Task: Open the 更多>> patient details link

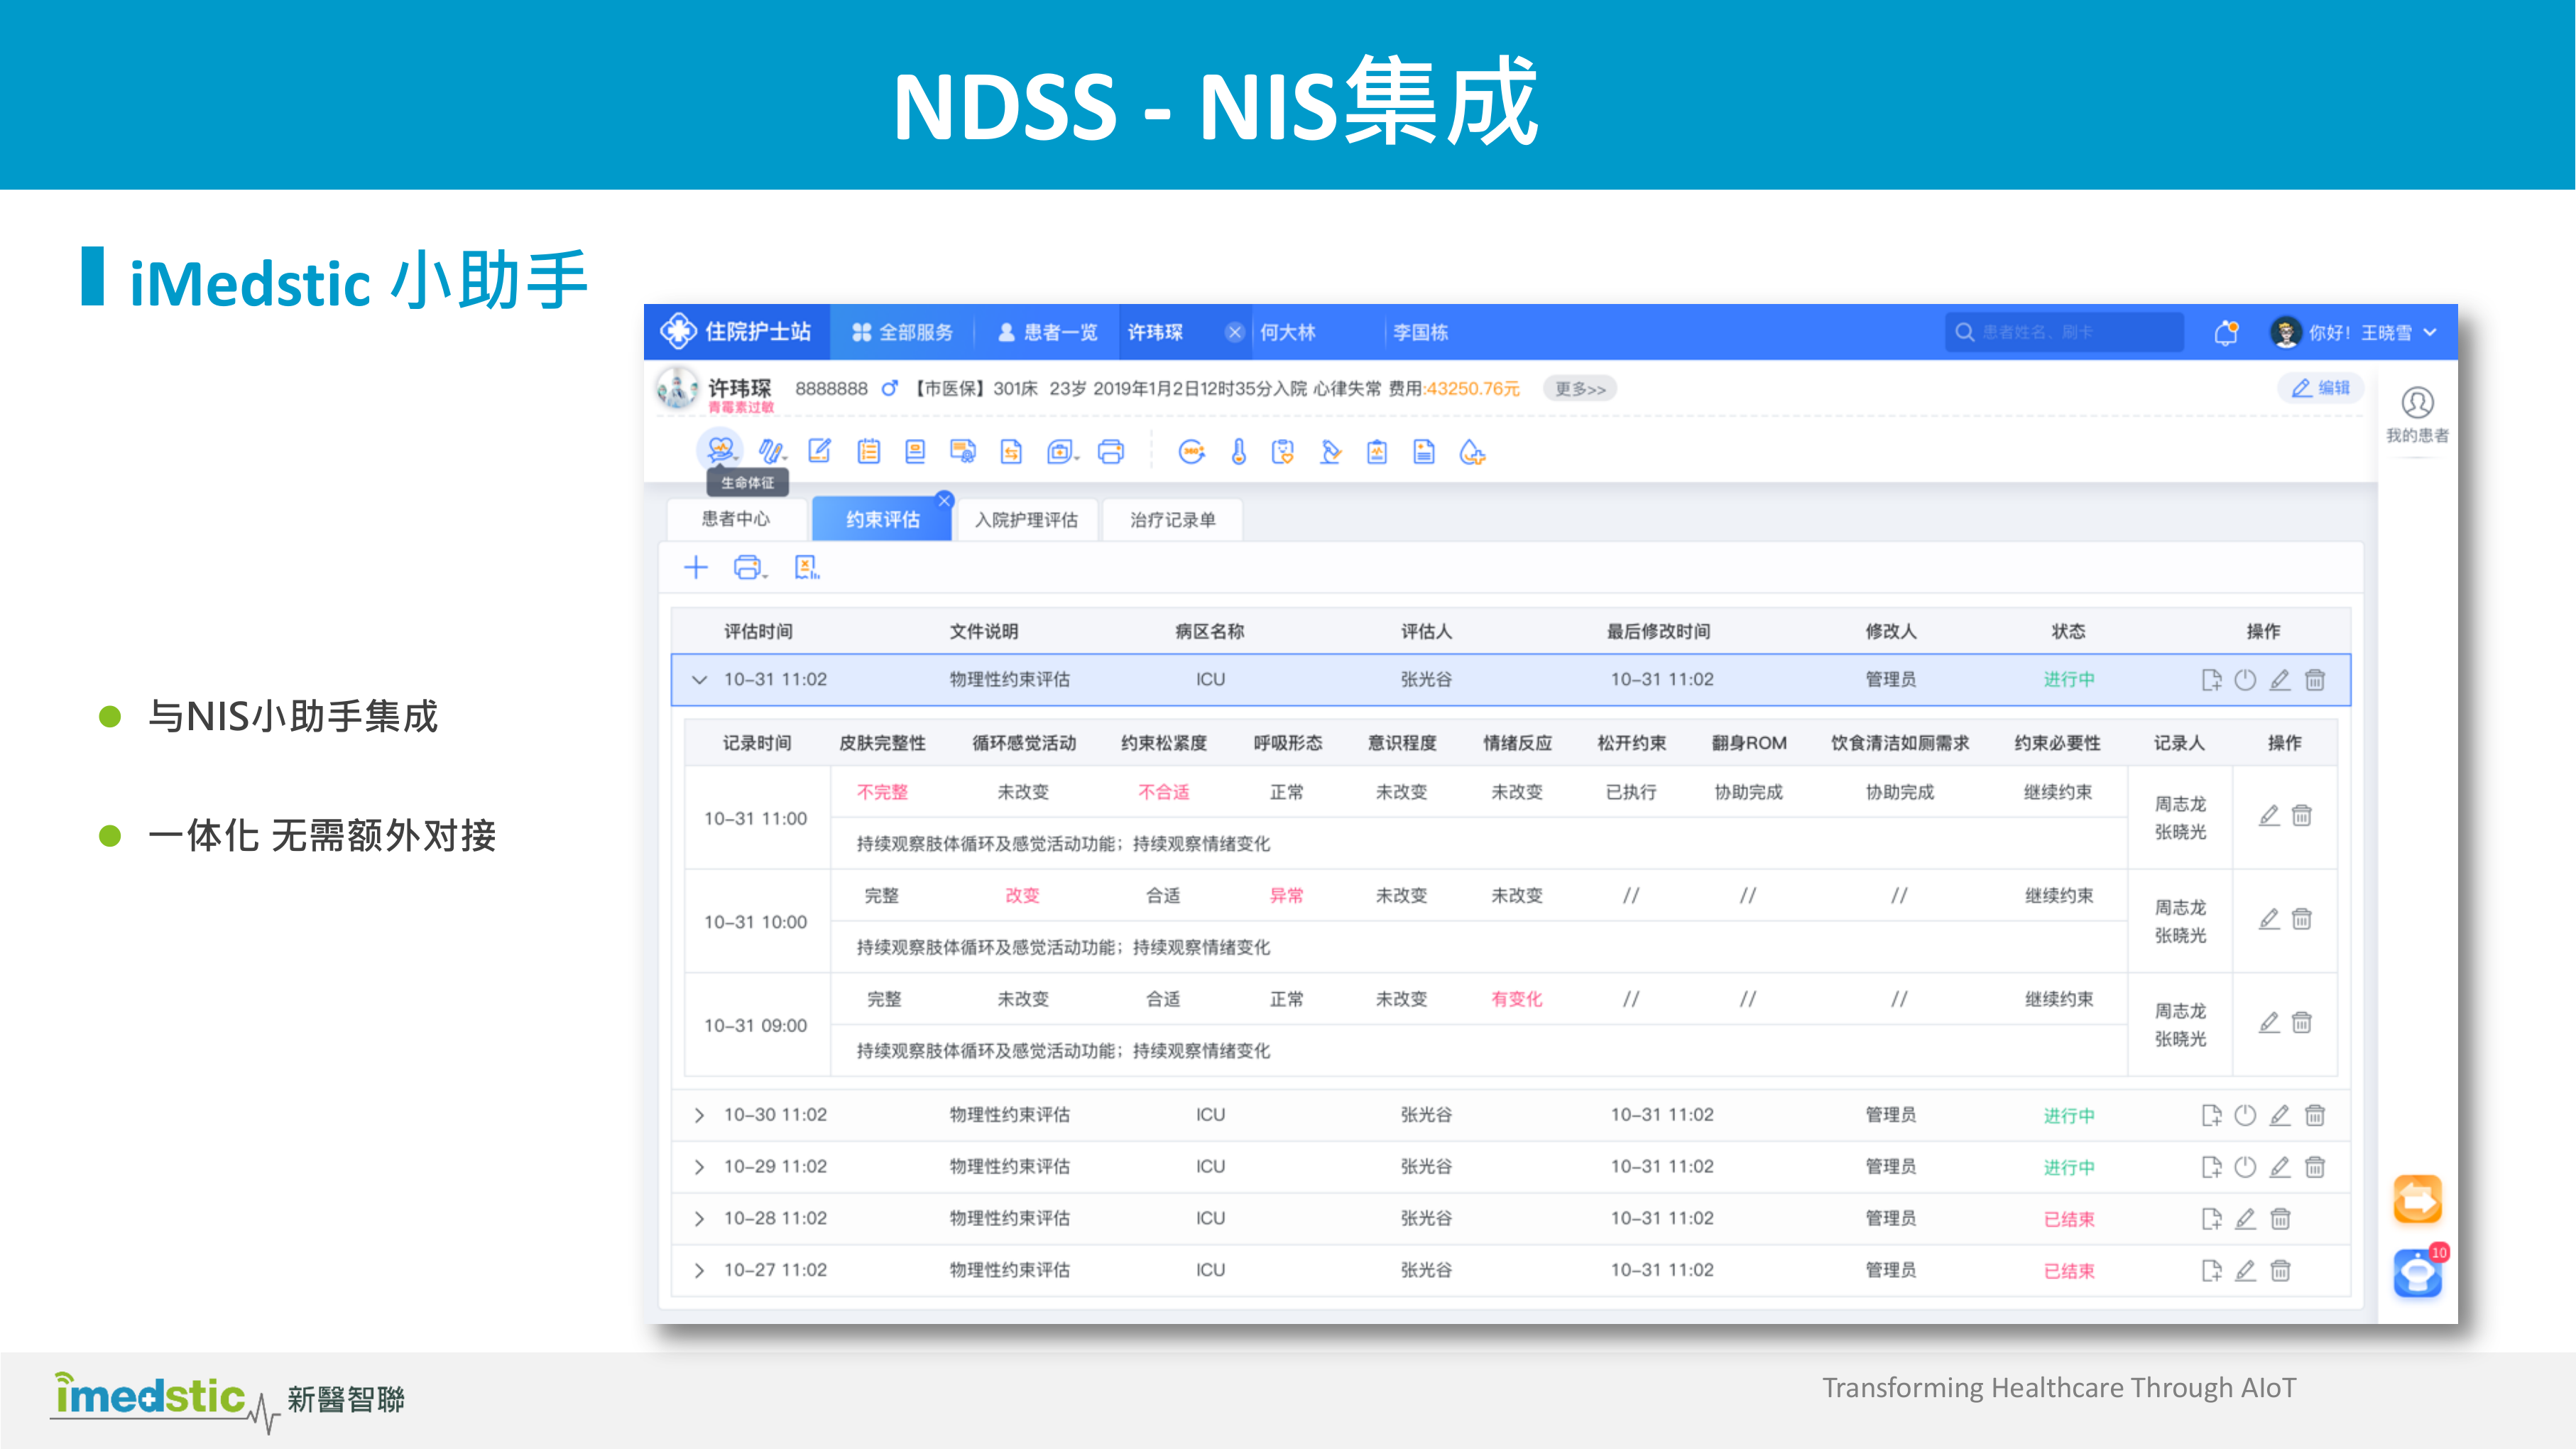Action: point(1580,389)
